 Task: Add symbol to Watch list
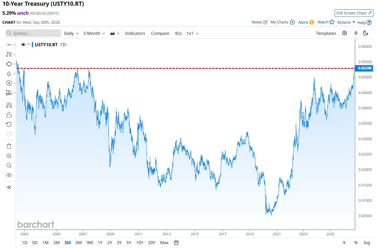[x=326, y=22]
